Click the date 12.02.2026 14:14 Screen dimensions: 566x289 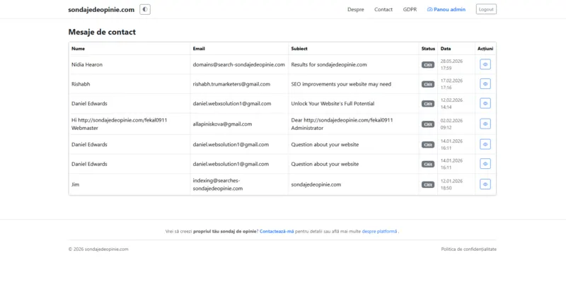[451, 103]
